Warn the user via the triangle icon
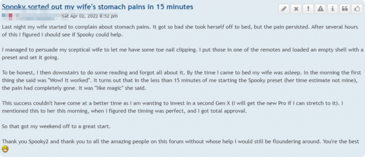Image resolution: width=365 pixels, height=157 pixels. pyautogui.click(x=320, y=10)
